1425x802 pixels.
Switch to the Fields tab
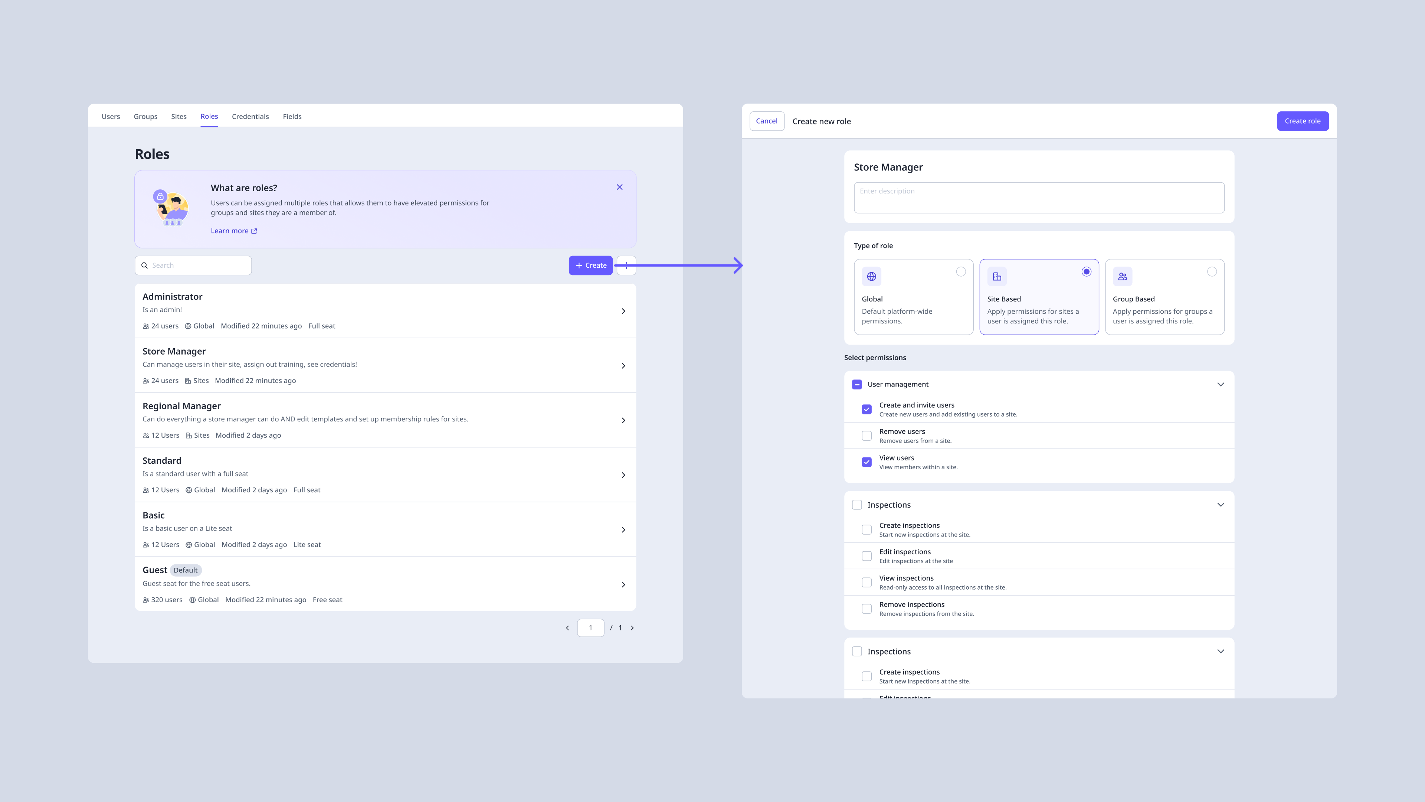[x=292, y=116]
